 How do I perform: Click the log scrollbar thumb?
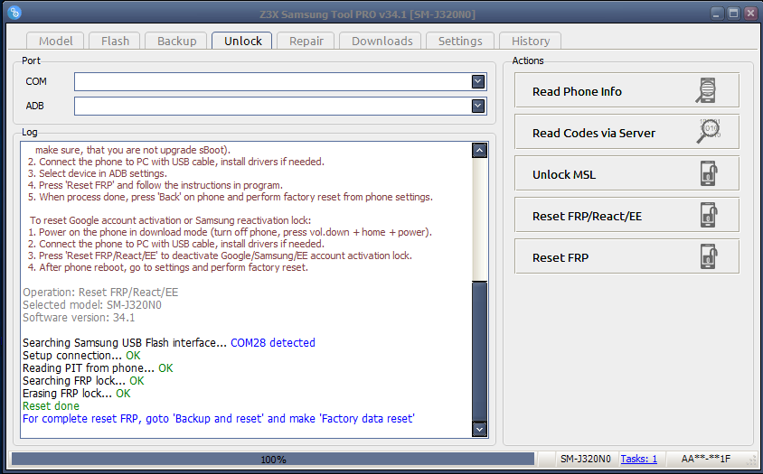pyautogui.click(x=479, y=351)
